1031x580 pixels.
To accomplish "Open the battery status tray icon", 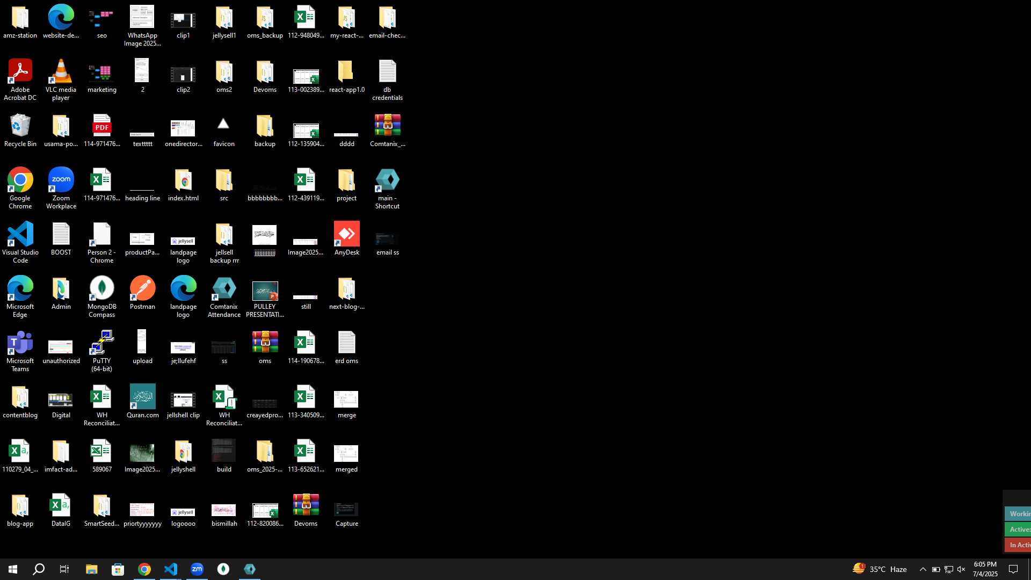I will pos(935,569).
